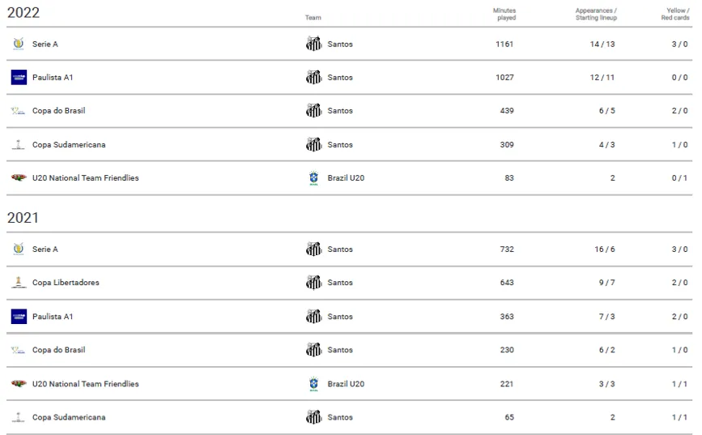Click the Copa Libertadores trophy icon
This screenshot has width=702, height=435.
point(19,282)
